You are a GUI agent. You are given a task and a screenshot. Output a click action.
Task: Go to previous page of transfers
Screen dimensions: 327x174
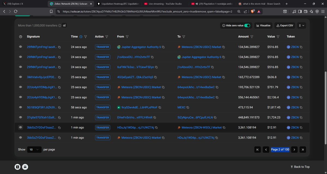tap(266, 150)
